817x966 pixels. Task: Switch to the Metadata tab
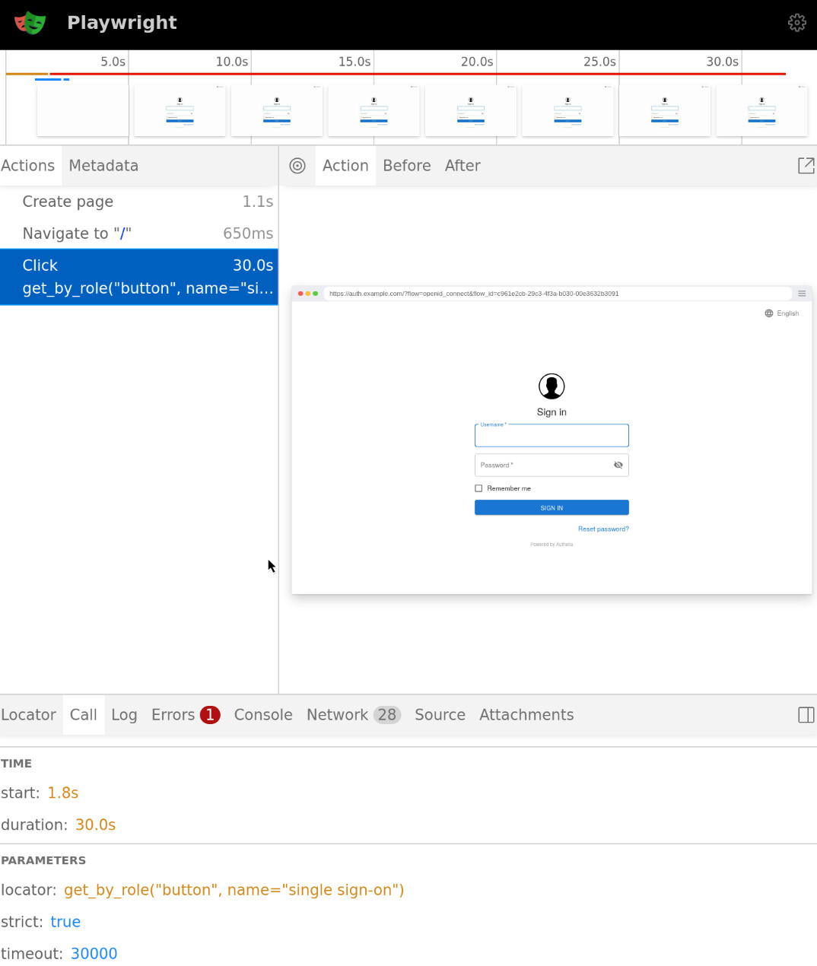[103, 166]
